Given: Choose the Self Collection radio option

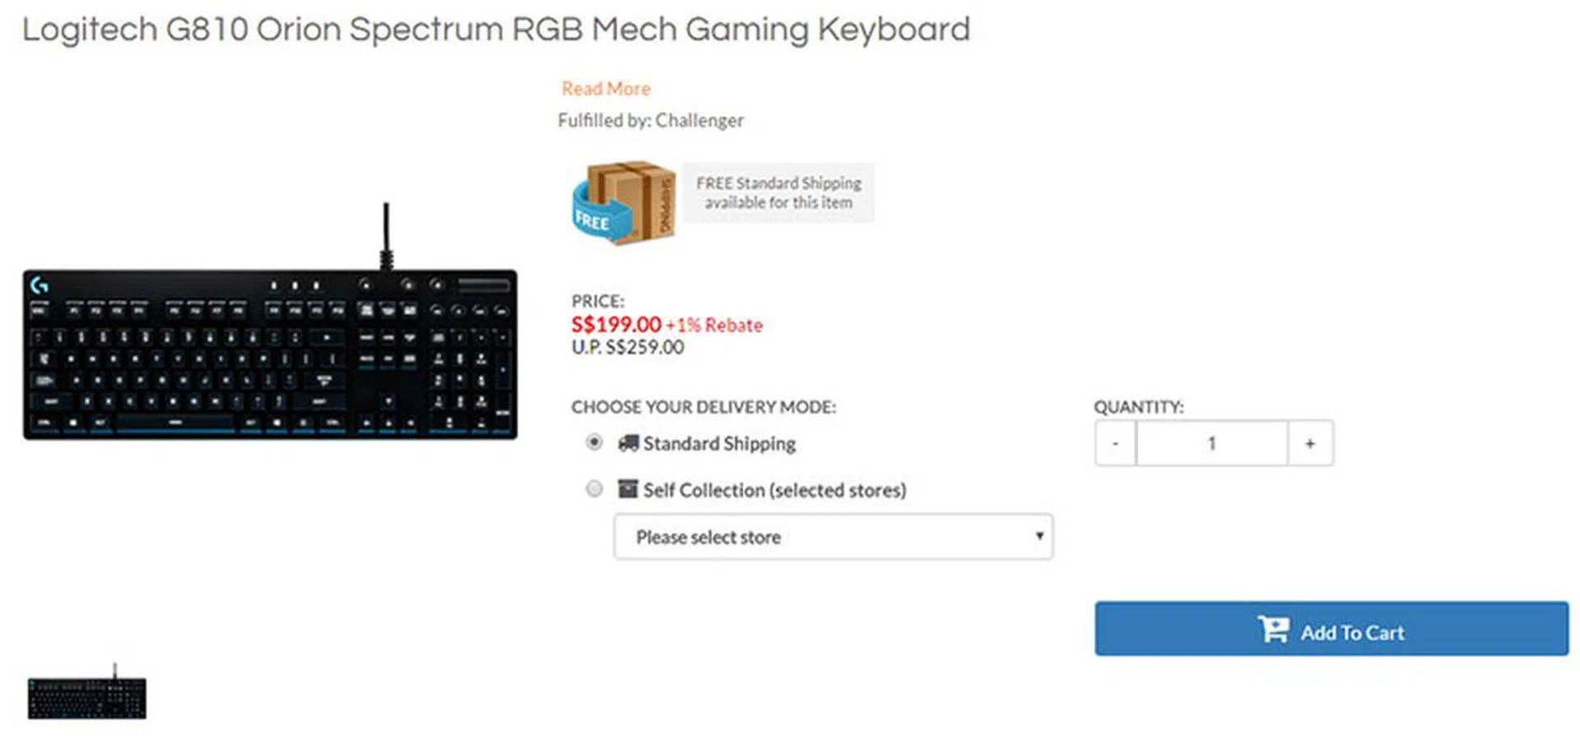Looking at the screenshot, I should pos(593,489).
